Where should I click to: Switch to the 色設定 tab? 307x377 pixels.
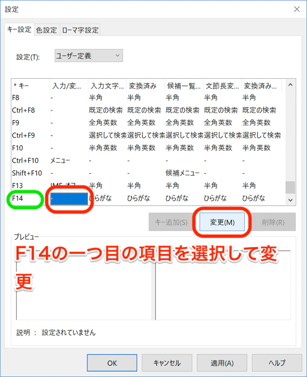click(x=47, y=30)
